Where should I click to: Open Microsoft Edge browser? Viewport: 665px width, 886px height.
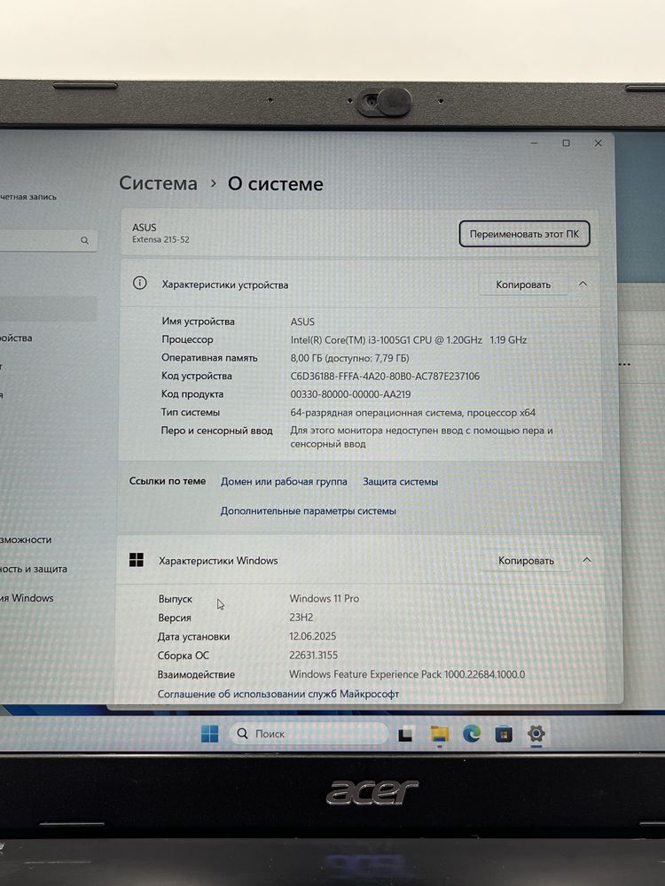(472, 734)
